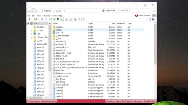Click Grand Theft Auto V in status bar
The image size is (188, 105).
coord(124,101)
